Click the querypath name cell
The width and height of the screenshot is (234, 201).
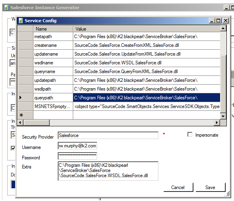click(x=53, y=98)
